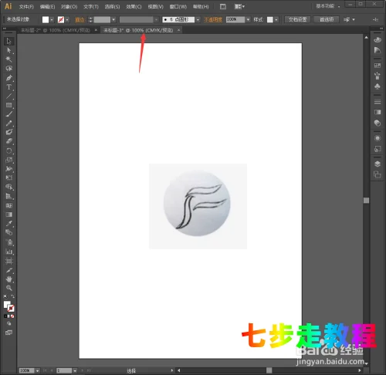Open stroke weight dropdown
This screenshot has height=375, width=386.
[113, 19]
